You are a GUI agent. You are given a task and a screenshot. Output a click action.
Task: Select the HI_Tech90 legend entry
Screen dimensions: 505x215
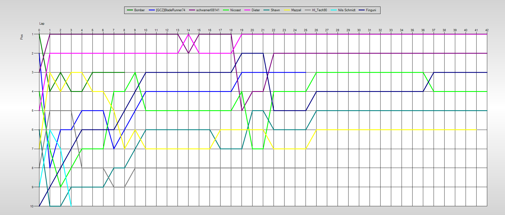[x=316, y=10]
